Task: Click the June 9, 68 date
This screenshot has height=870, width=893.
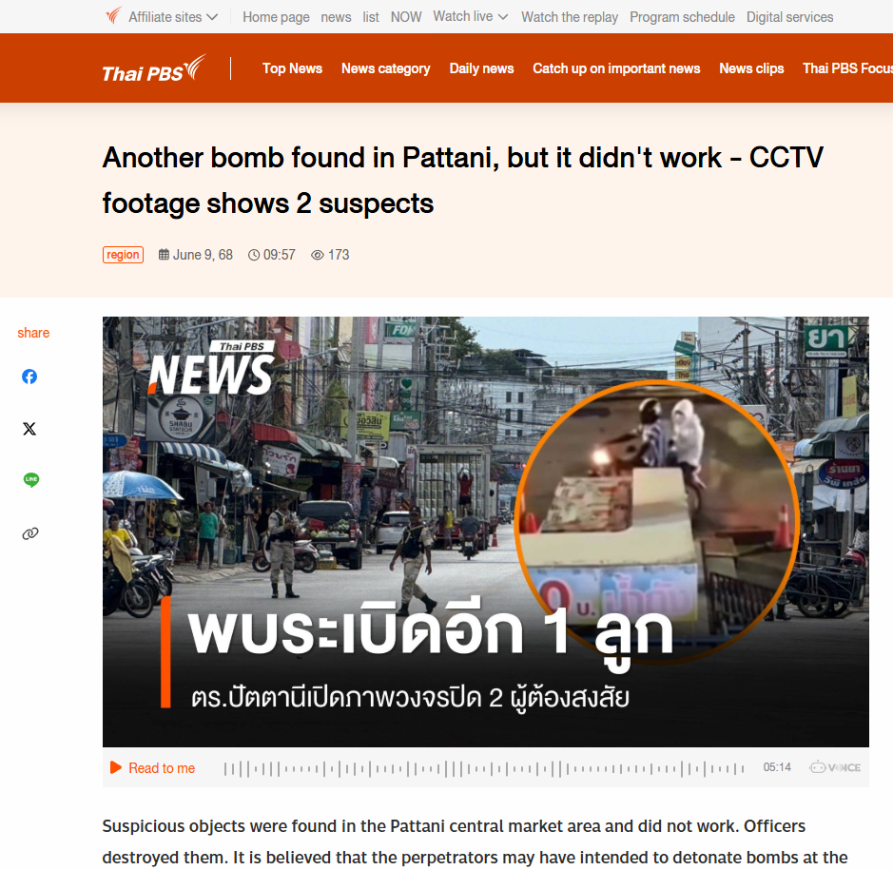Action: 203,255
